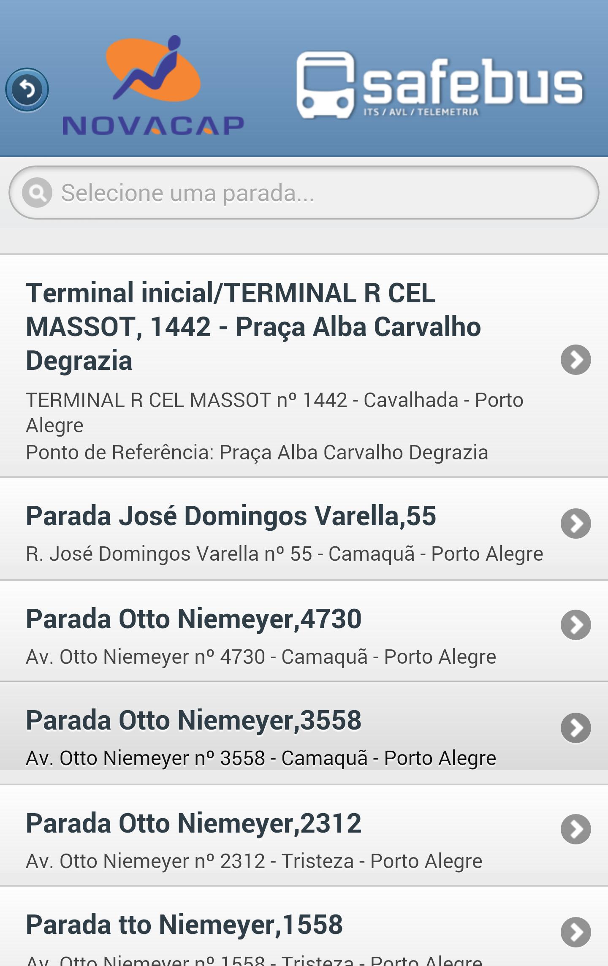This screenshot has width=608, height=966.
Task: Open chevron for Terminal R Cel Massot stop
Action: click(x=575, y=360)
